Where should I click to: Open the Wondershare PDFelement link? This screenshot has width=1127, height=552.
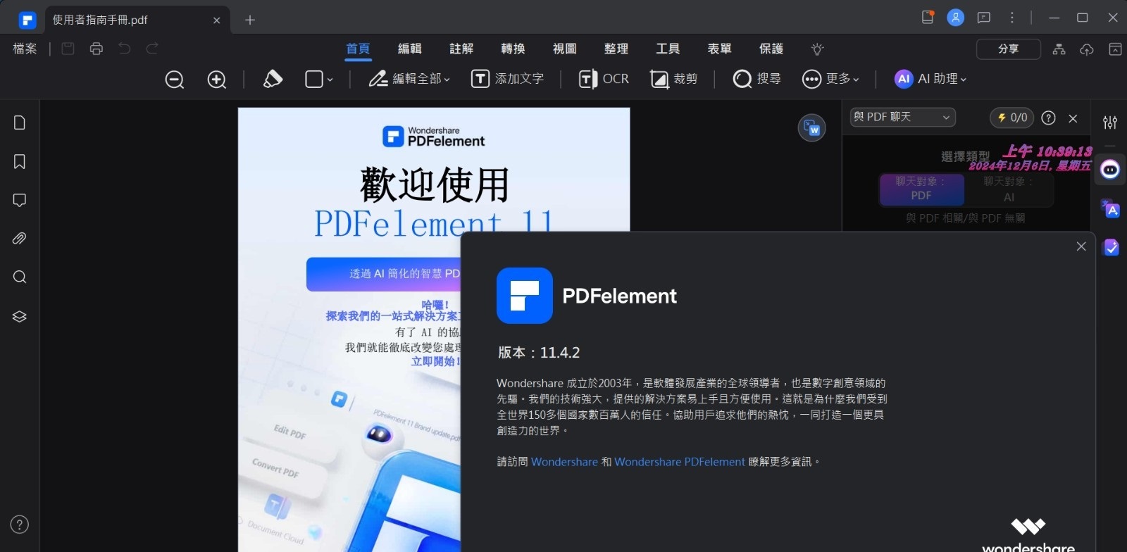680,462
